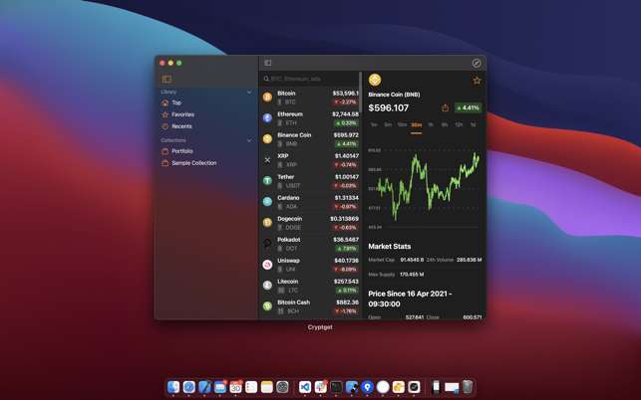Collapse the Library section chevron
The image size is (641, 400).
tap(249, 93)
